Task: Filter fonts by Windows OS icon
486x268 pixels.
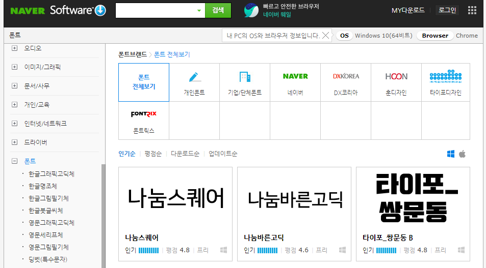Action: point(451,154)
